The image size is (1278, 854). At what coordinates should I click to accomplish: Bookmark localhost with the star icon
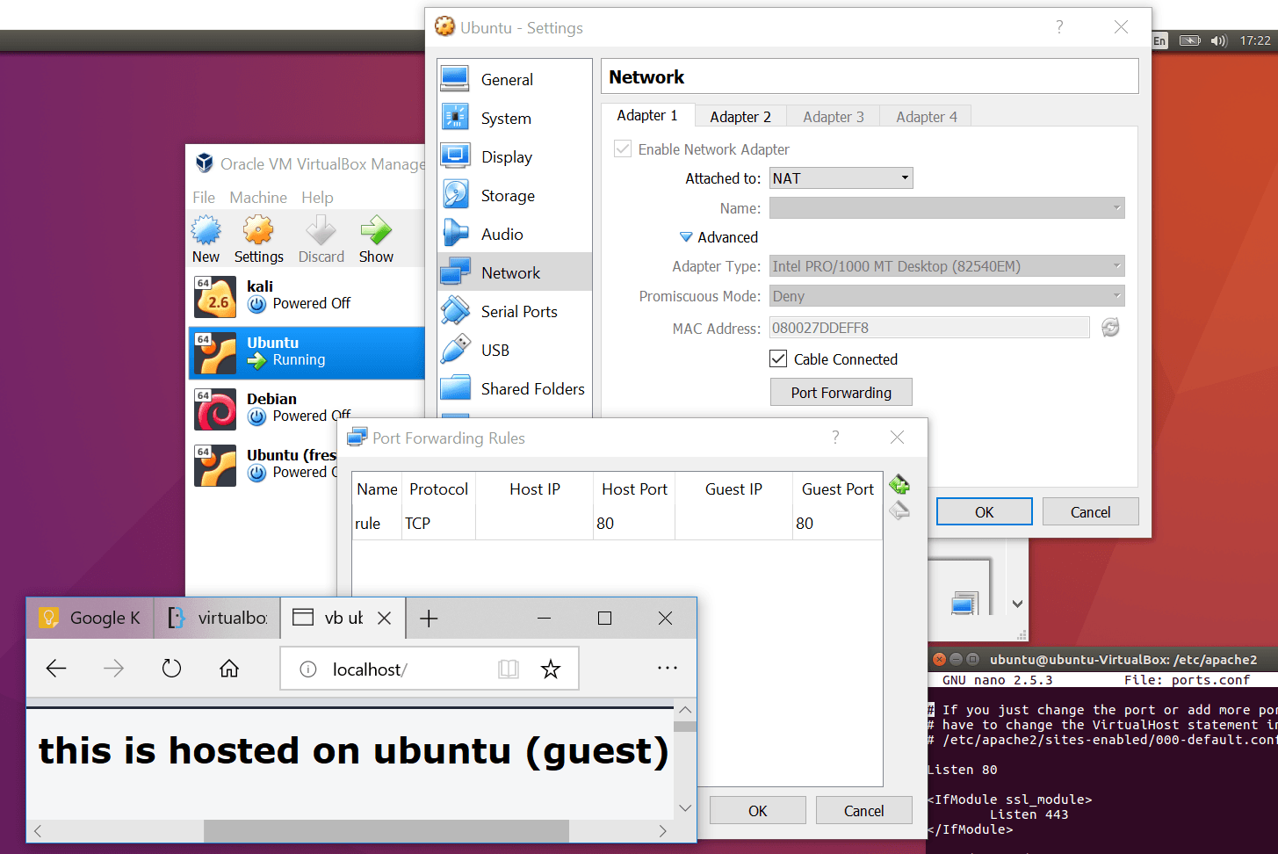(x=551, y=669)
